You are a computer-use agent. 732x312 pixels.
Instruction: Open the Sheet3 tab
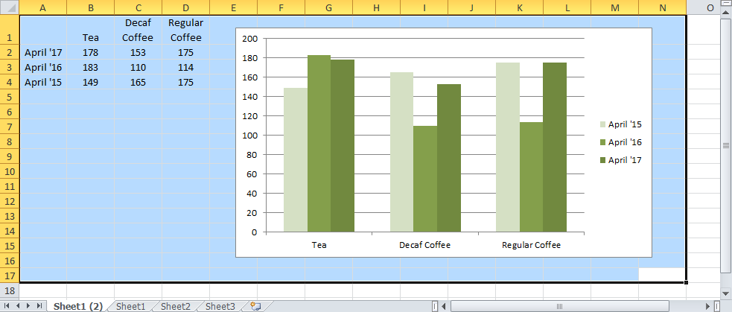click(x=220, y=306)
